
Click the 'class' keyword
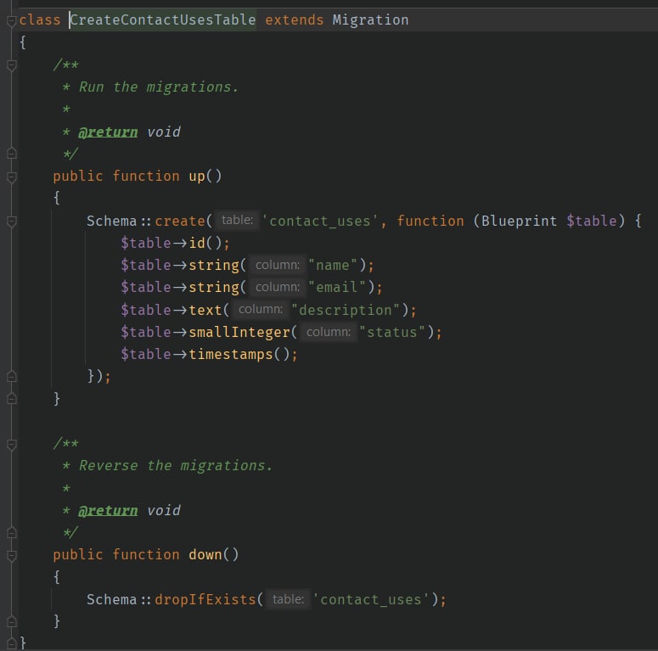(40, 20)
